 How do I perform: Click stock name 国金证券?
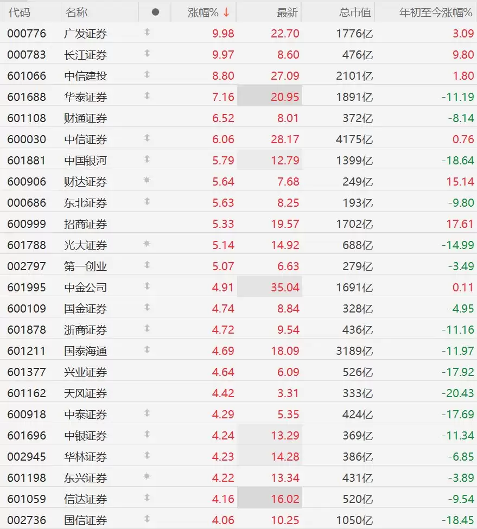86,309
